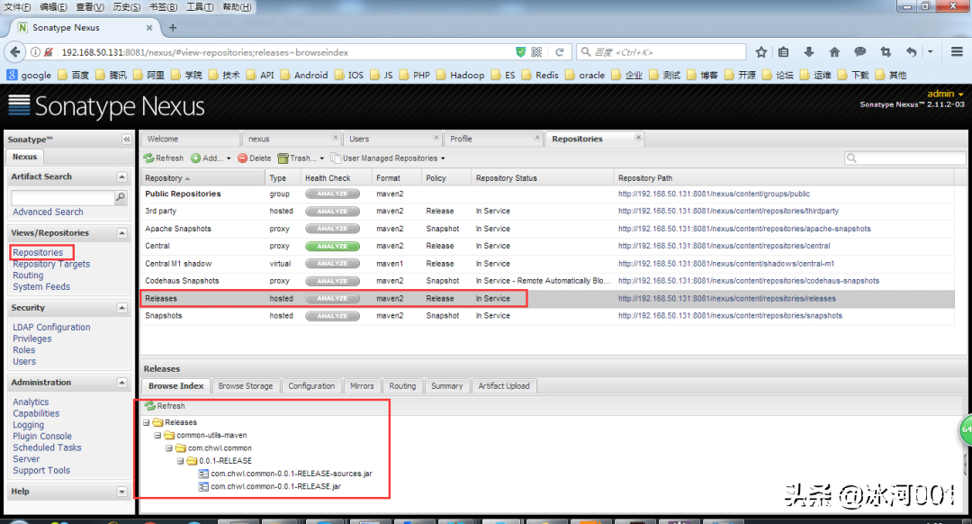Image resolution: width=972 pixels, height=524 pixels.
Task: Collapse the common-utils-maven tree node
Action: point(157,436)
